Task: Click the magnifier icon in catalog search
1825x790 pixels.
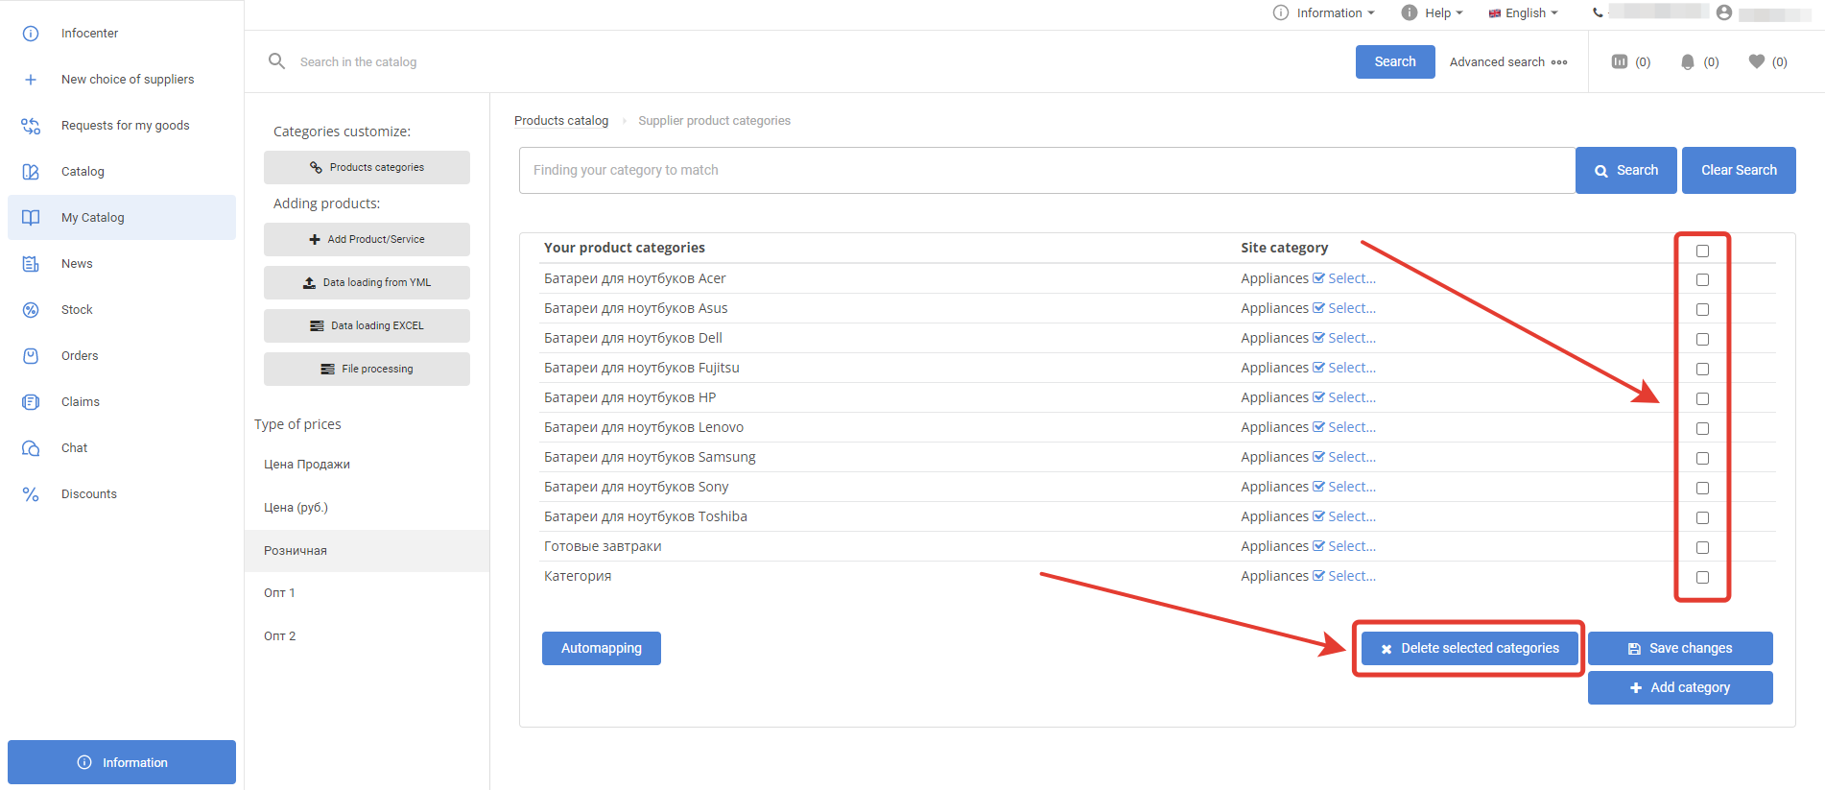Action: click(276, 61)
